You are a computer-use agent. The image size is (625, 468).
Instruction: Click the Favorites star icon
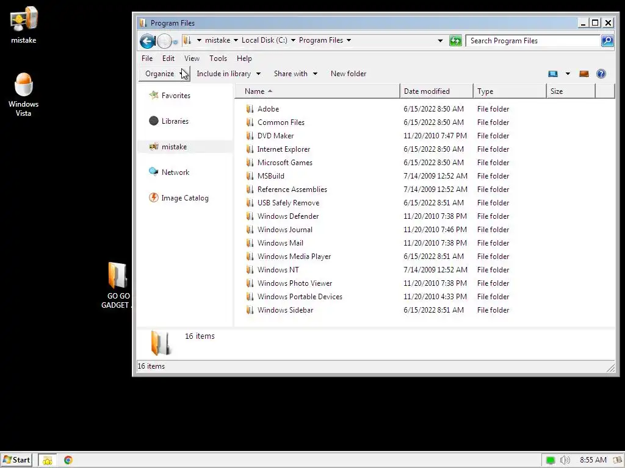[153, 95]
